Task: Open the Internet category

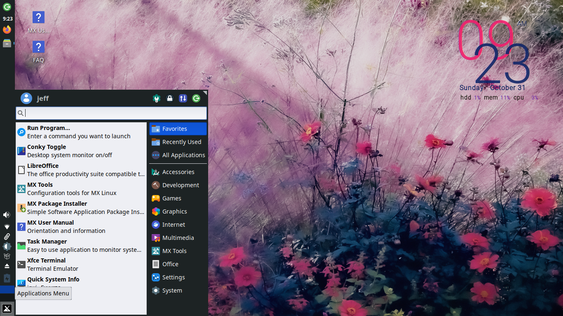Action: pyautogui.click(x=178, y=225)
